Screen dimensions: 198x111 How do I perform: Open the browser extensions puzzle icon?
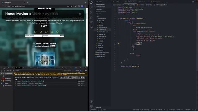[x=75, y=6]
